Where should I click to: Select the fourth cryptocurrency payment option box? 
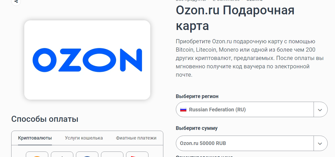(x=112, y=154)
